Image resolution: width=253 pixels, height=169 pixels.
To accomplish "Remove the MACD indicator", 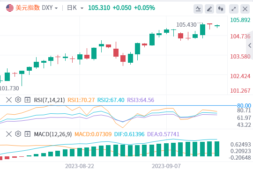I will (x=9, y=134).
